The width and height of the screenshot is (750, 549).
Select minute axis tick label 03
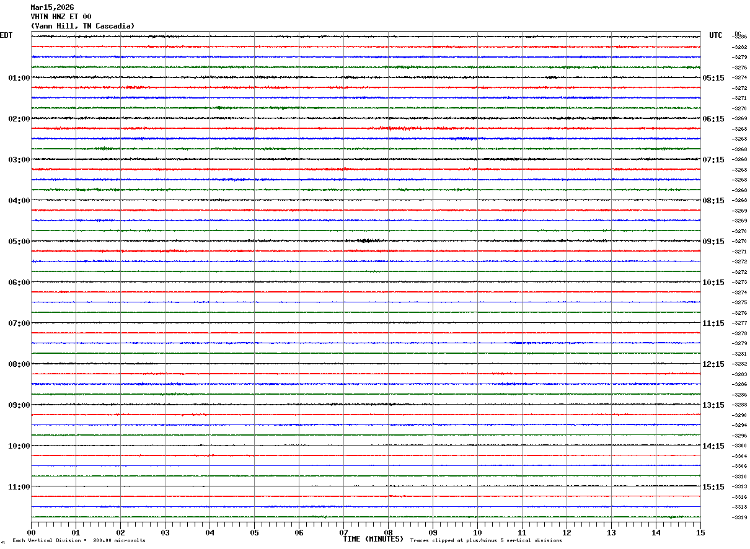click(x=165, y=532)
